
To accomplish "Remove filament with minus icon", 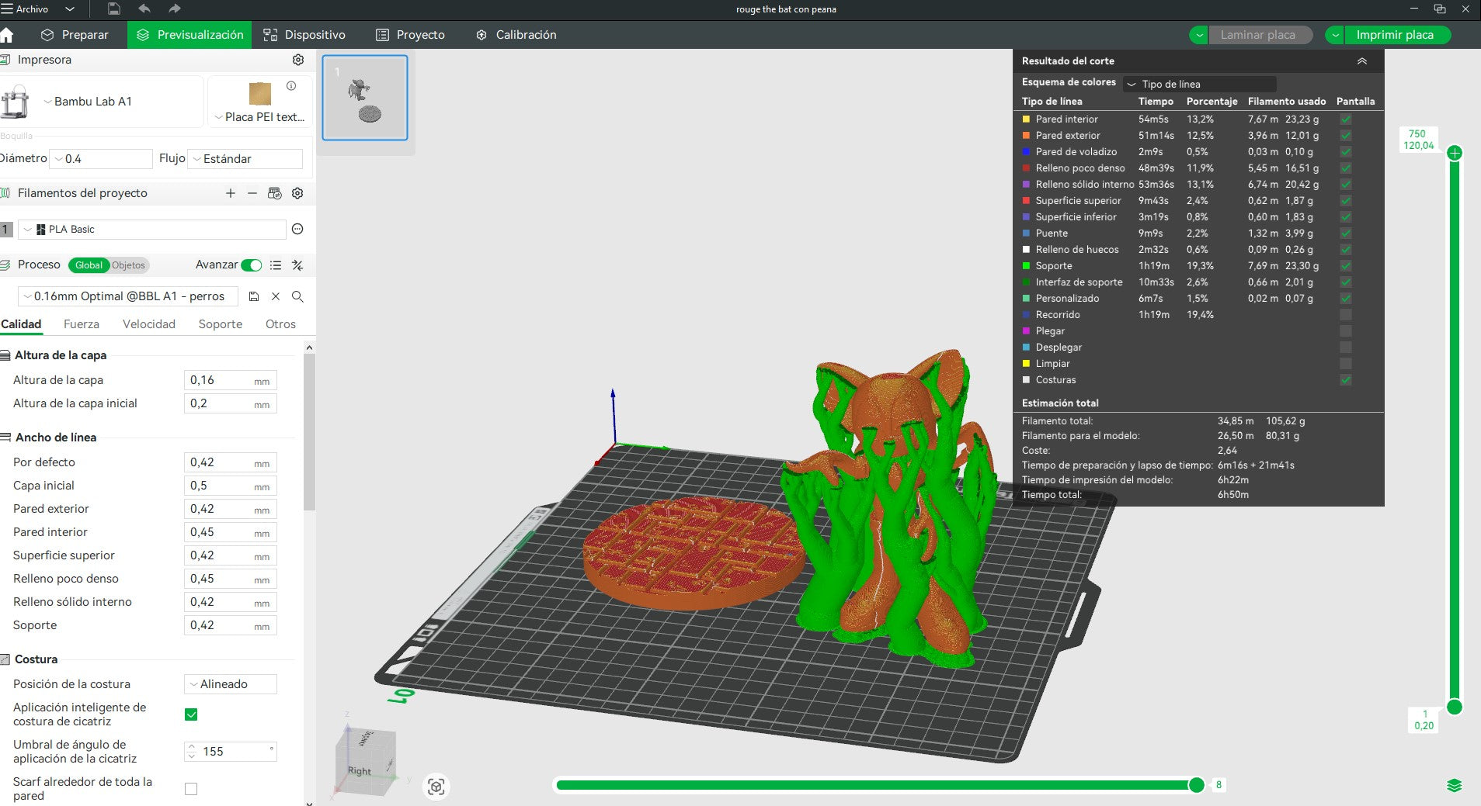I will coord(252,193).
